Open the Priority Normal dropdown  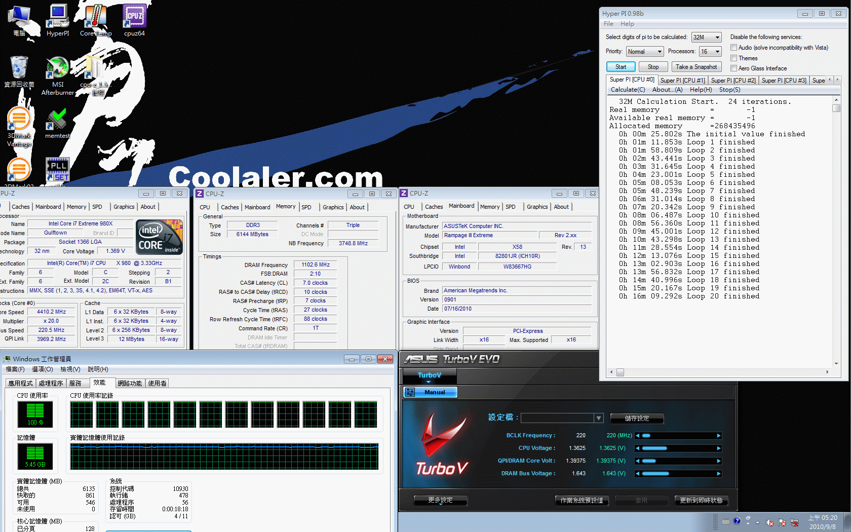click(644, 52)
